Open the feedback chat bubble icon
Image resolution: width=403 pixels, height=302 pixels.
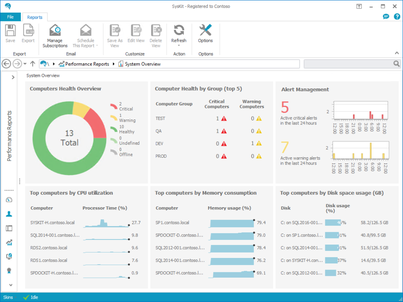386,17
